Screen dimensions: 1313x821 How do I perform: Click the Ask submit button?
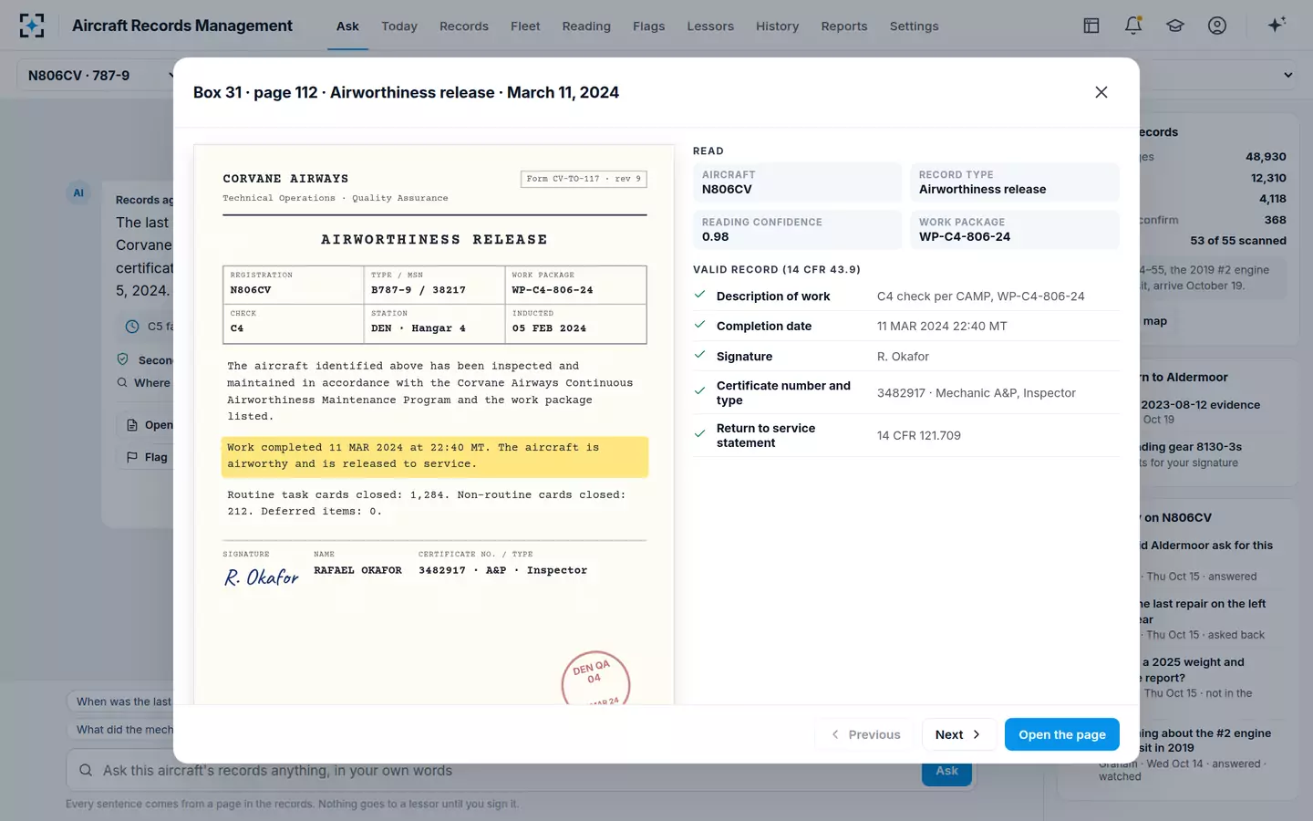click(946, 771)
